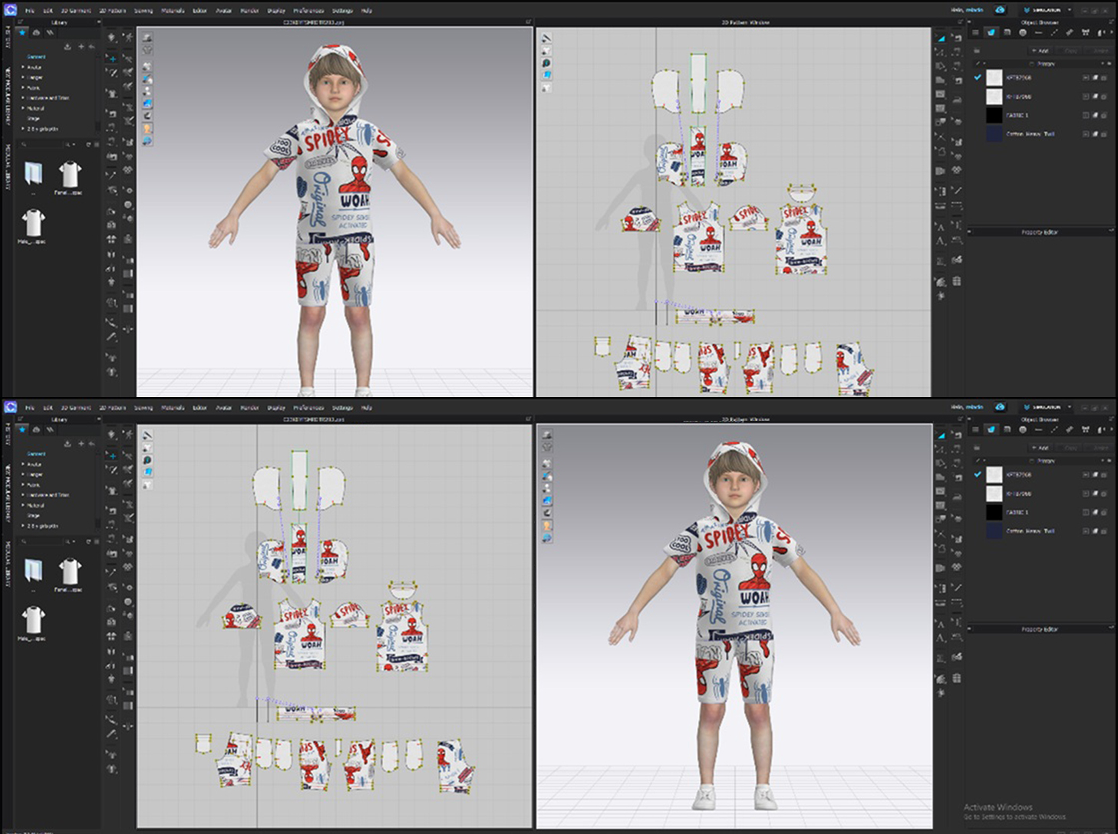
Task: Click the download icon in upper Library panel
Action: click(x=68, y=47)
